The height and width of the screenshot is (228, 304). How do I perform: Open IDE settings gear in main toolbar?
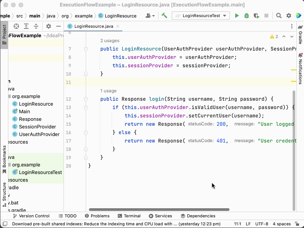[289, 16]
